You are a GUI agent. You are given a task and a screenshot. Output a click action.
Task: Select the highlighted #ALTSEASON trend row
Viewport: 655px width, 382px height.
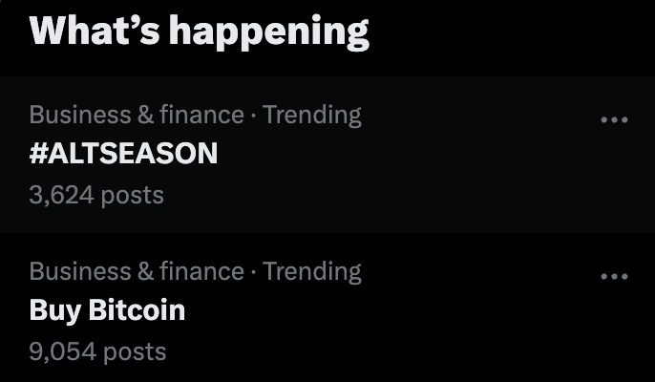point(327,155)
